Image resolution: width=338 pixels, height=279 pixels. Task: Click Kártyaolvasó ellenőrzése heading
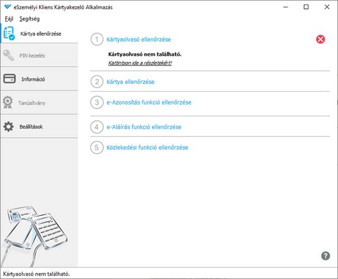139,40
